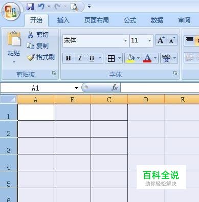Open the Undo history dropdown arrow
Viewport: 199px width, 202px height.
[49, 7]
